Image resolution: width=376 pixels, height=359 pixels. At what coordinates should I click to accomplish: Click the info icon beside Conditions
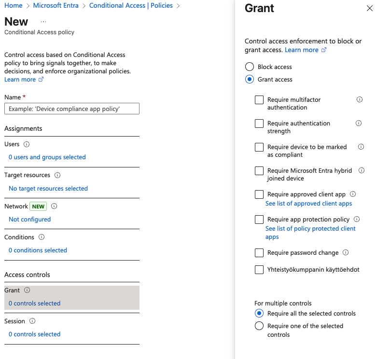pos(42,237)
